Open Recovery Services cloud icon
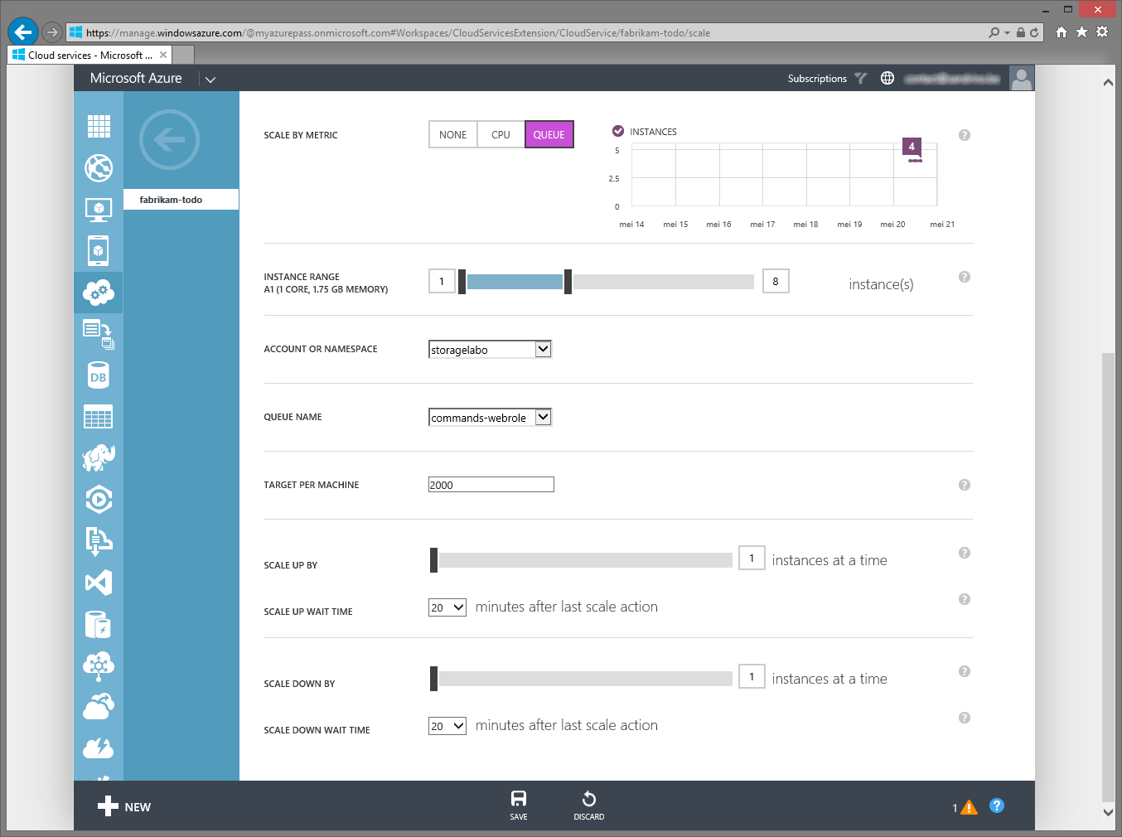The width and height of the screenshot is (1122, 837). coord(99,706)
